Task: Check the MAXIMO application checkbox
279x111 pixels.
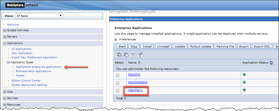Action: click(x=118, y=75)
